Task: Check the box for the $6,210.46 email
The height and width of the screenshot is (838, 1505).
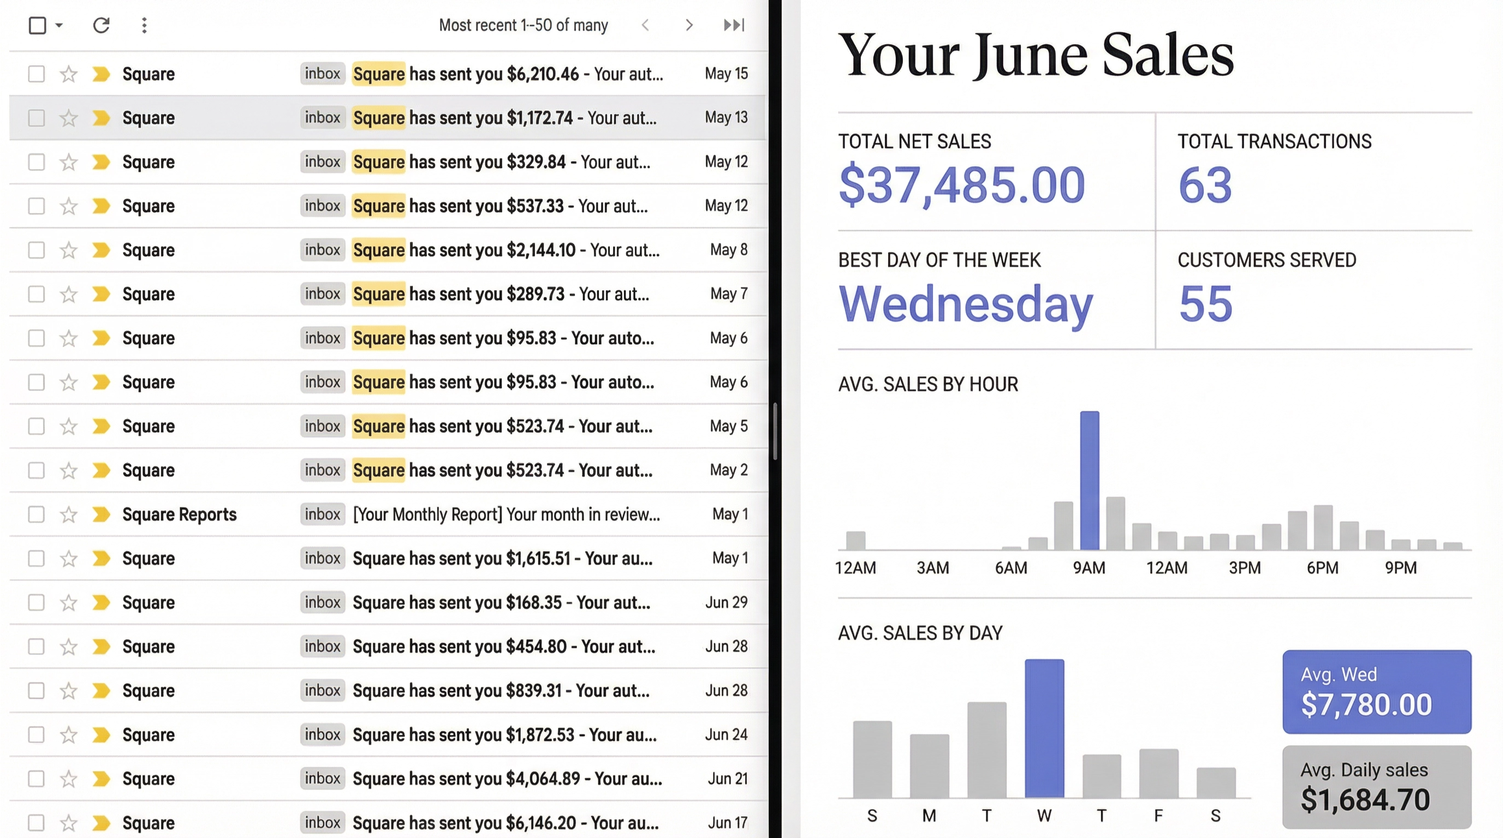Action: pos(36,74)
